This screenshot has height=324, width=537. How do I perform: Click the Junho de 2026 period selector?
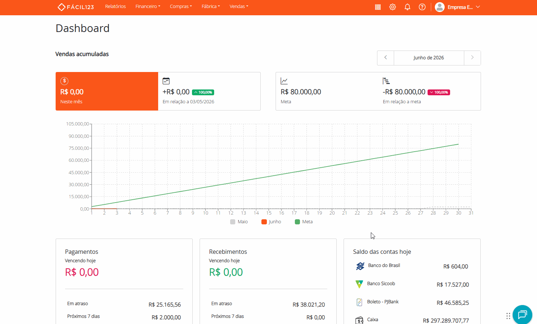(x=429, y=58)
